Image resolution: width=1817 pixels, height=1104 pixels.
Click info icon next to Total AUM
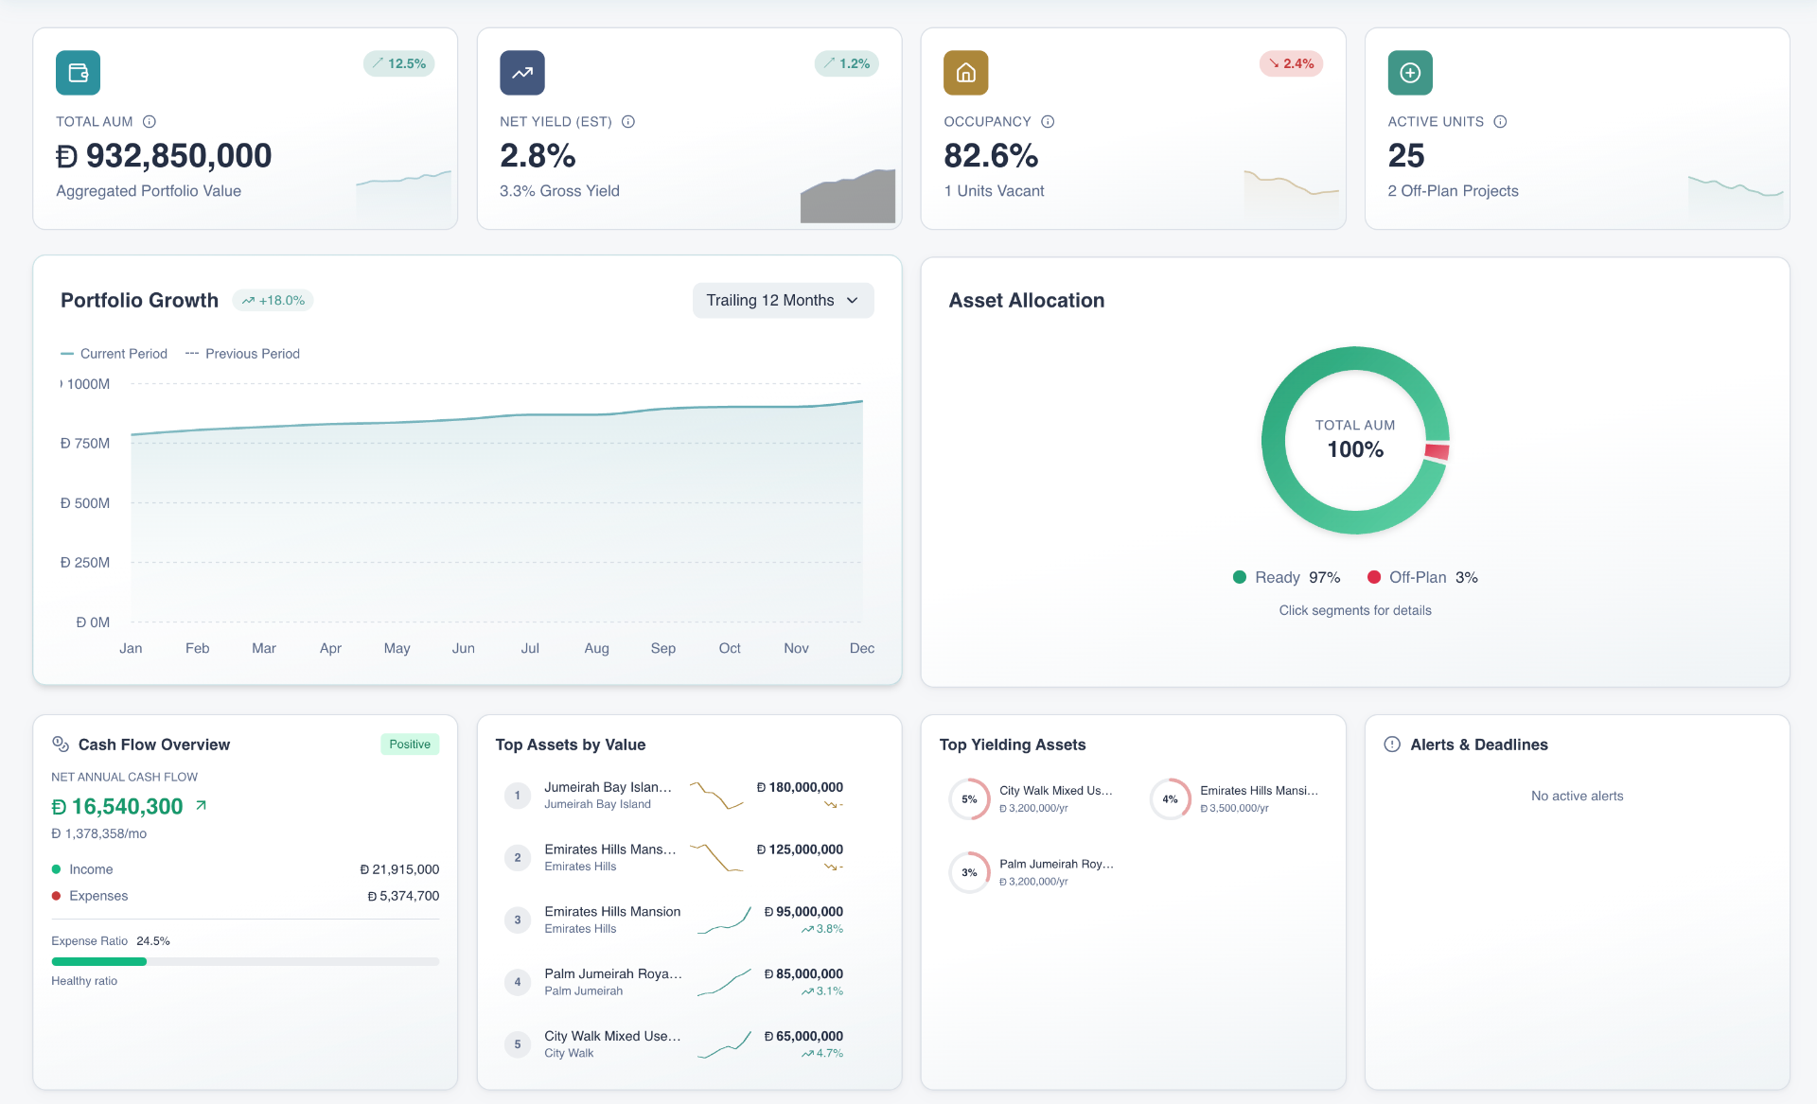click(150, 122)
